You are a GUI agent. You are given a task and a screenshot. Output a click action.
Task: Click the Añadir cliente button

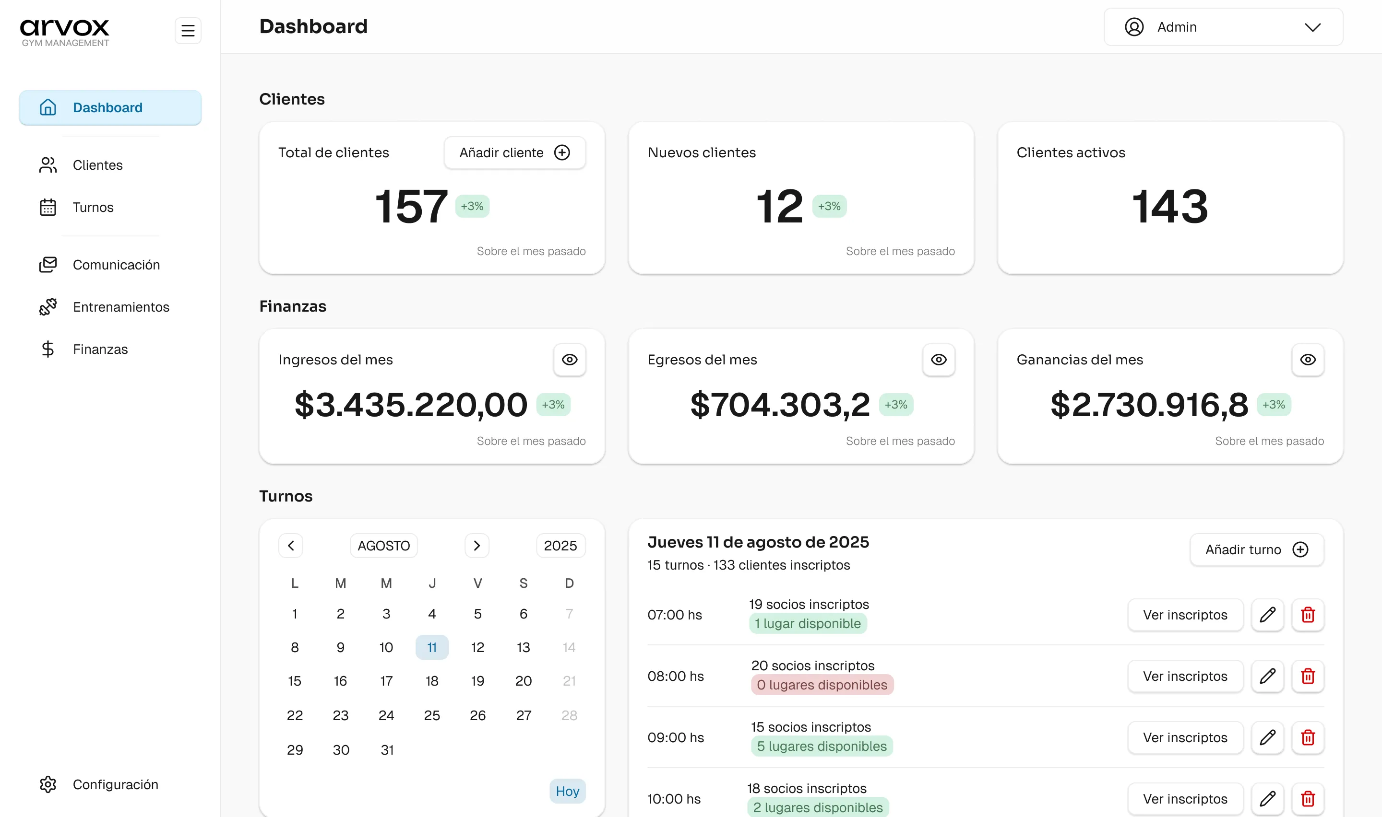514,152
